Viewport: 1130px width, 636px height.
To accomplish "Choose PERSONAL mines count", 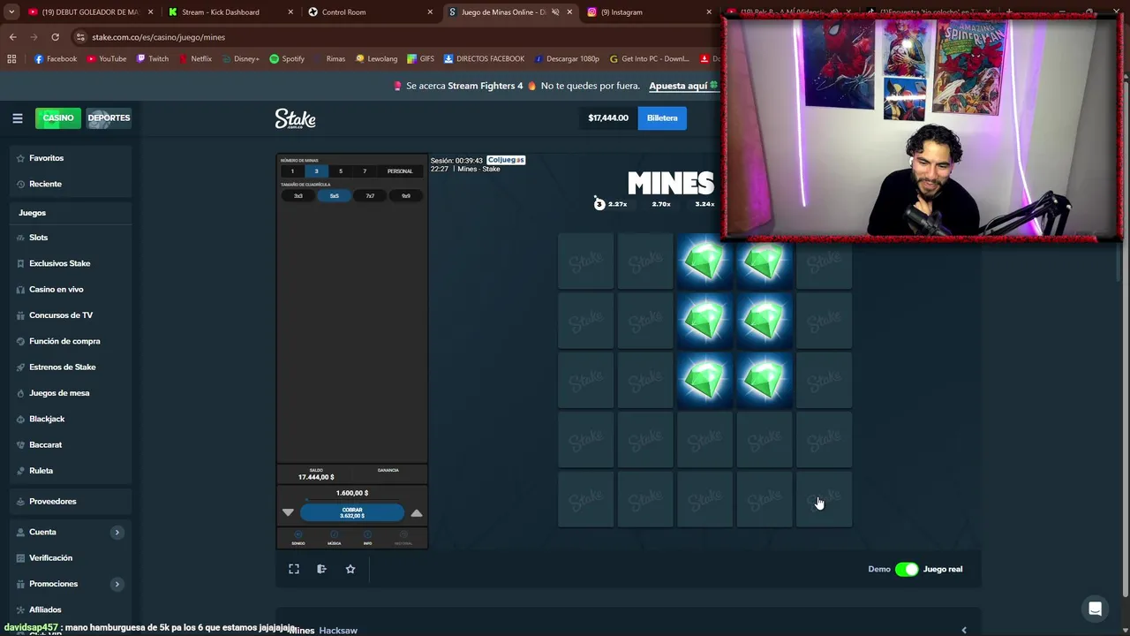I will click(400, 171).
